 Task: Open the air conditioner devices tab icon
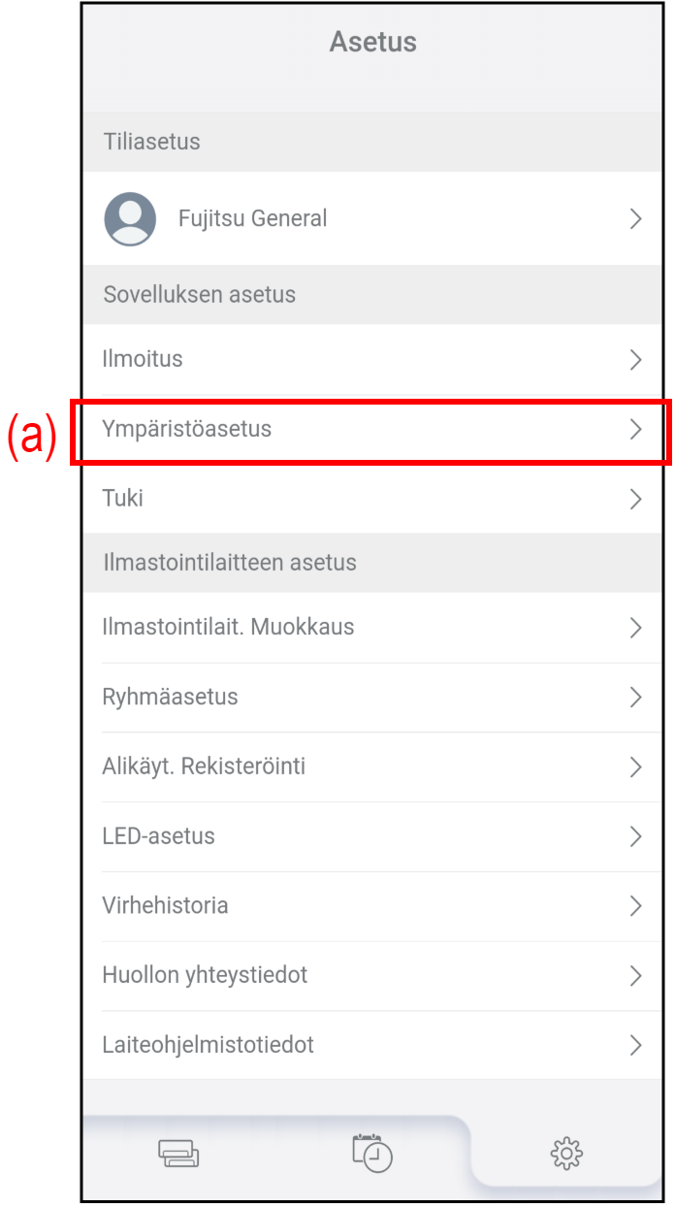pyautogui.click(x=178, y=1154)
